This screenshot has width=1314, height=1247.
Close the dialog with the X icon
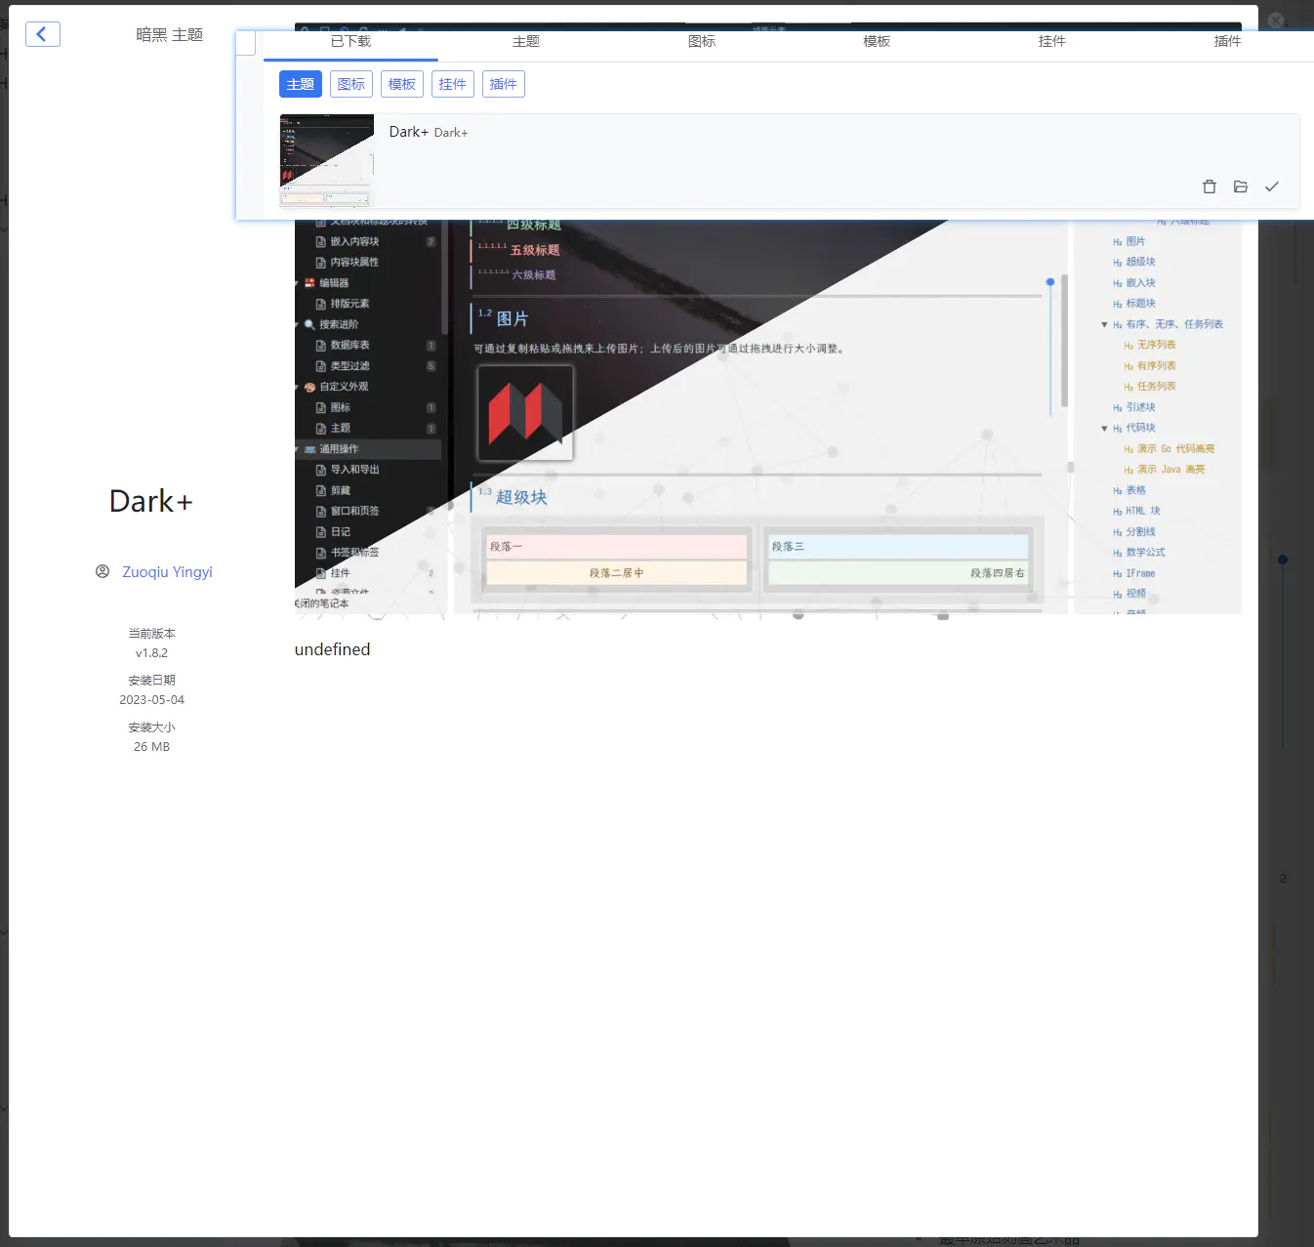pos(1276,21)
